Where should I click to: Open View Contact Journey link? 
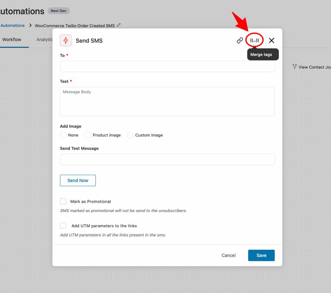pyautogui.click(x=315, y=67)
